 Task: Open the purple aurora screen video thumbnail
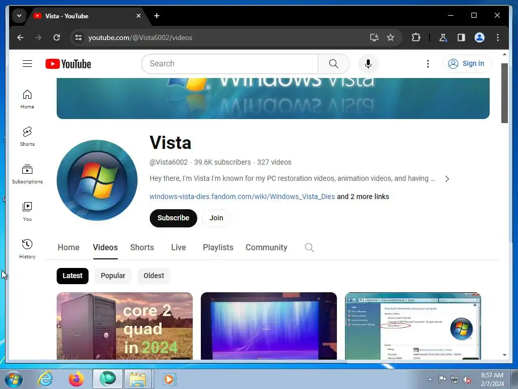coord(269,326)
